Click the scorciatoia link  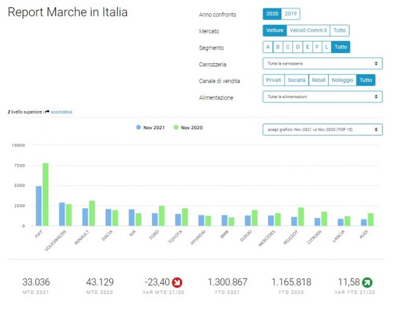61,112
